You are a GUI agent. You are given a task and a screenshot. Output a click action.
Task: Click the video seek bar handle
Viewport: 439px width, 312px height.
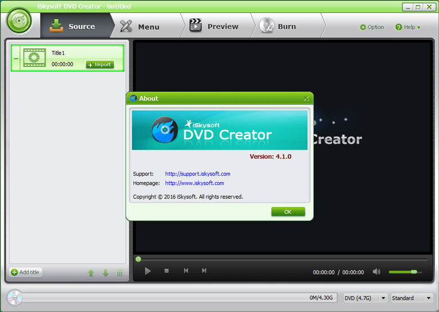[138, 259]
